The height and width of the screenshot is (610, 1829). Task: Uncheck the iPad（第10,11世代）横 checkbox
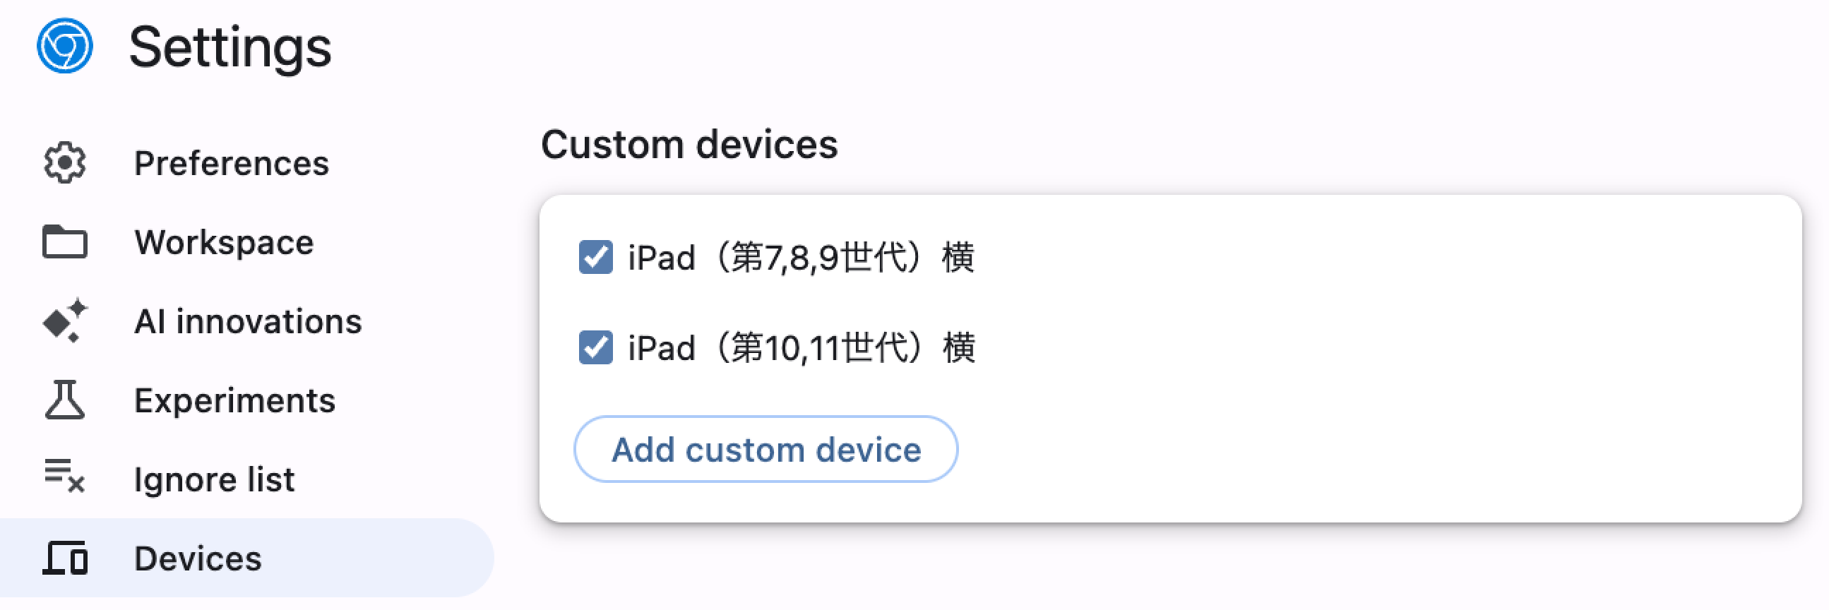coord(596,348)
